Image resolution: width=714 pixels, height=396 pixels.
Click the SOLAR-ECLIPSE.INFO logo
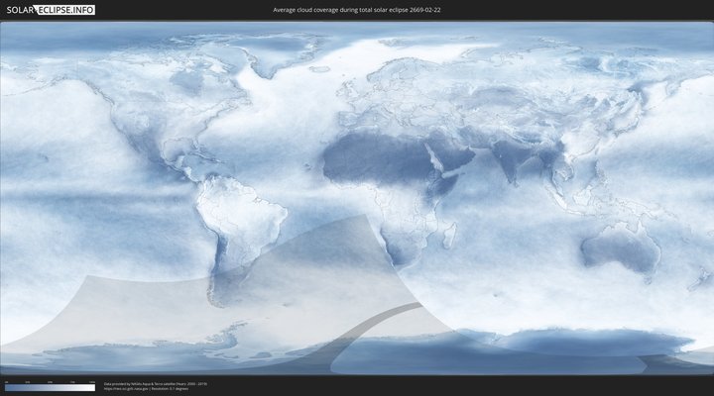(x=51, y=10)
